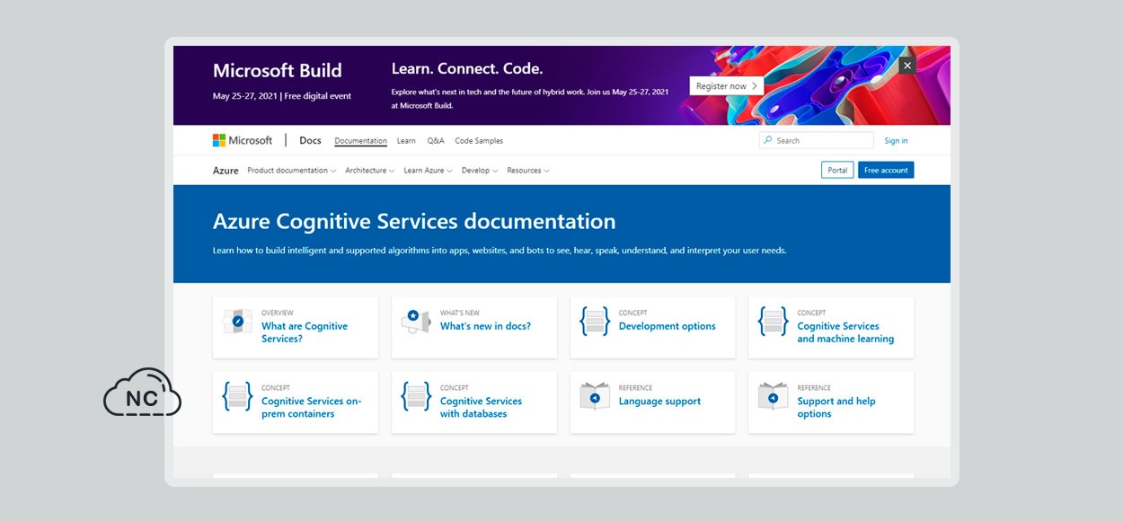Expand the Resources dropdown
The width and height of the screenshot is (1123, 521).
pyautogui.click(x=527, y=171)
